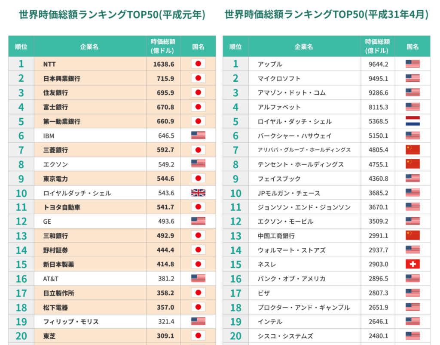The height and width of the screenshot is (345, 440).
Task: Click the China flag in the 中国工商銀行 row
Action: 412,235
